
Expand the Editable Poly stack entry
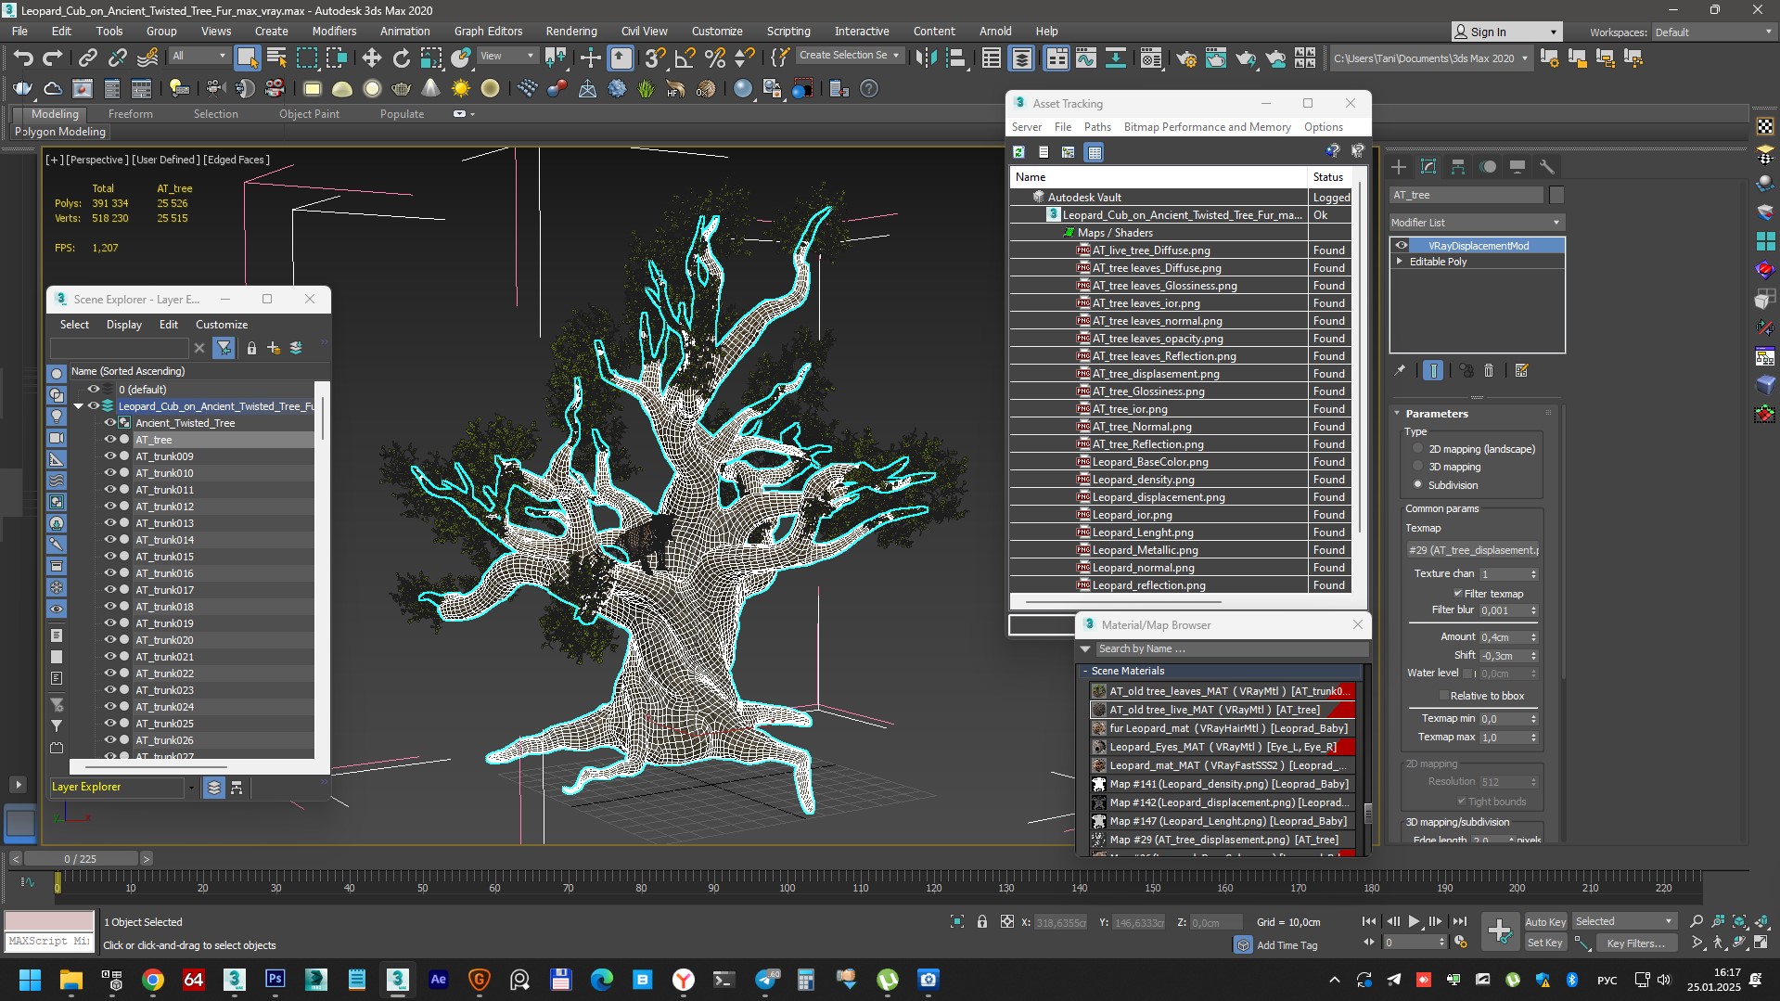pos(1400,262)
